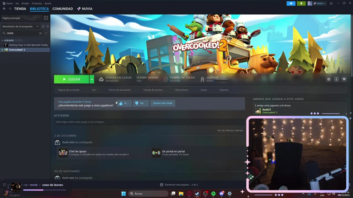Show ready-to-play games filter icon
353x198 pixels.
coord(48,26)
